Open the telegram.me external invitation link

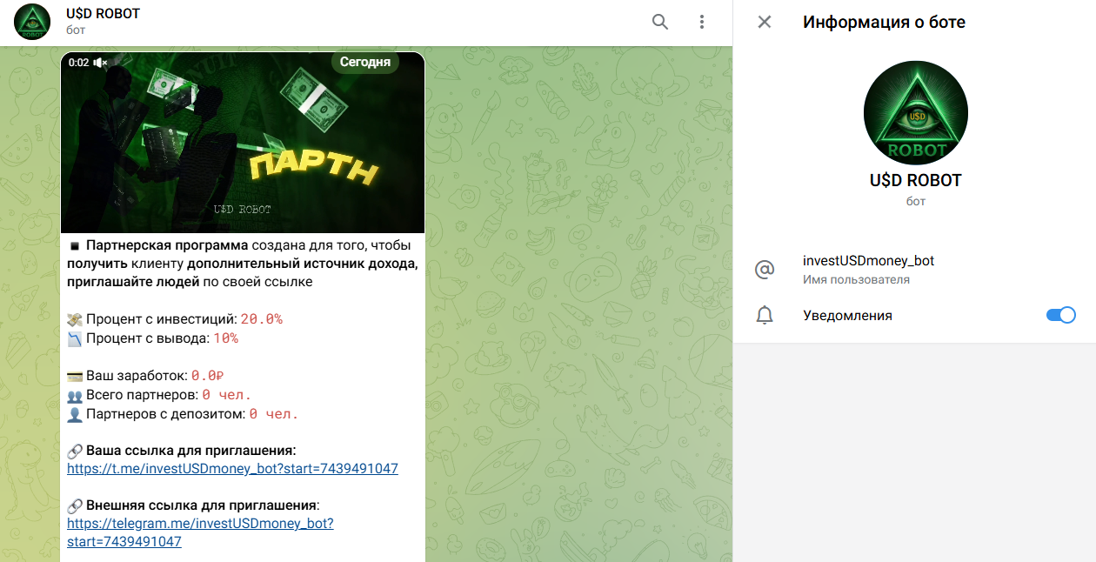click(200, 524)
